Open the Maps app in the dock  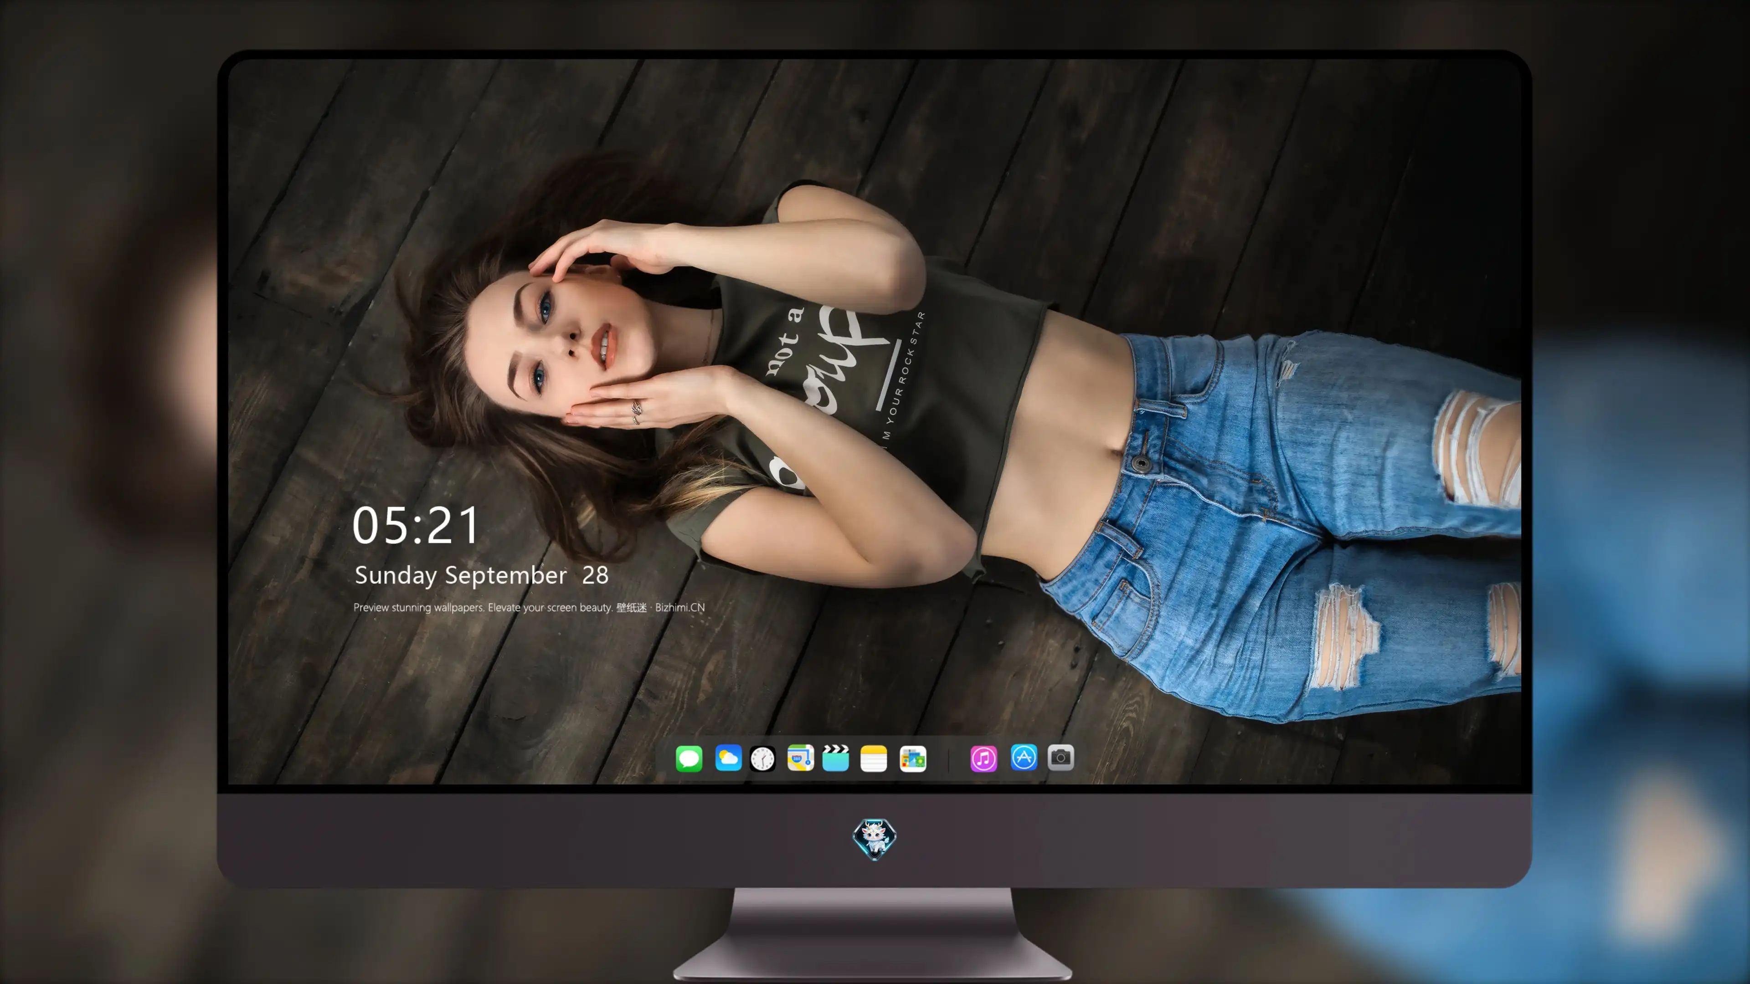(800, 758)
